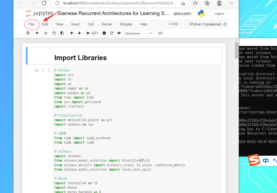
Task: Open the View menu
Action: [x=59, y=24]
